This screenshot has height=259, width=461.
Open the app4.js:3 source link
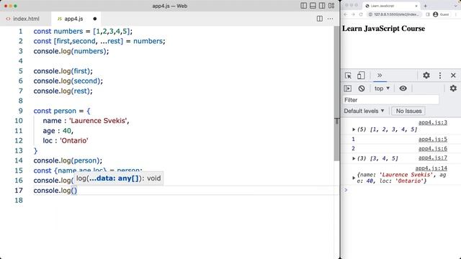coord(433,122)
